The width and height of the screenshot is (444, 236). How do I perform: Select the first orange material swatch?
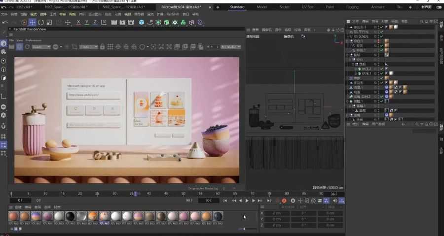[13, 216]
